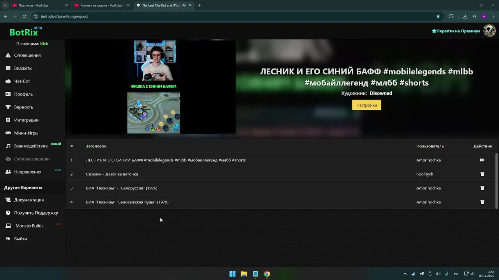The width and height of the screenshot is (499, 280).
Task: Select the Заголовок column header
Action: 96,146
